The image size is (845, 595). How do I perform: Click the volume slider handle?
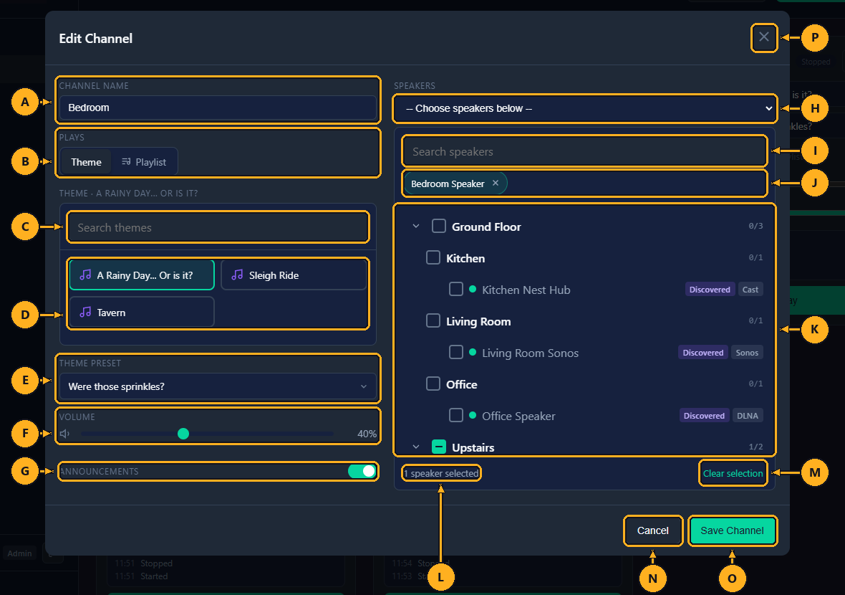pos(183,434)
